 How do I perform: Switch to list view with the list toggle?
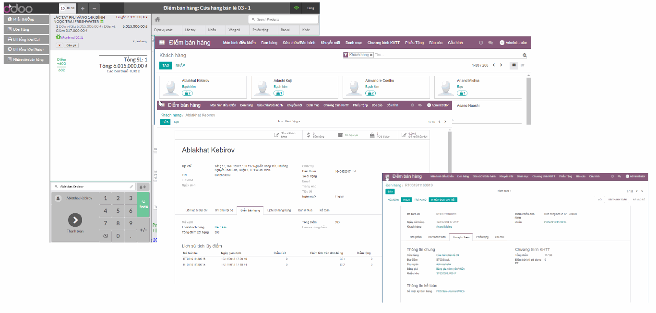pos(524,65)
